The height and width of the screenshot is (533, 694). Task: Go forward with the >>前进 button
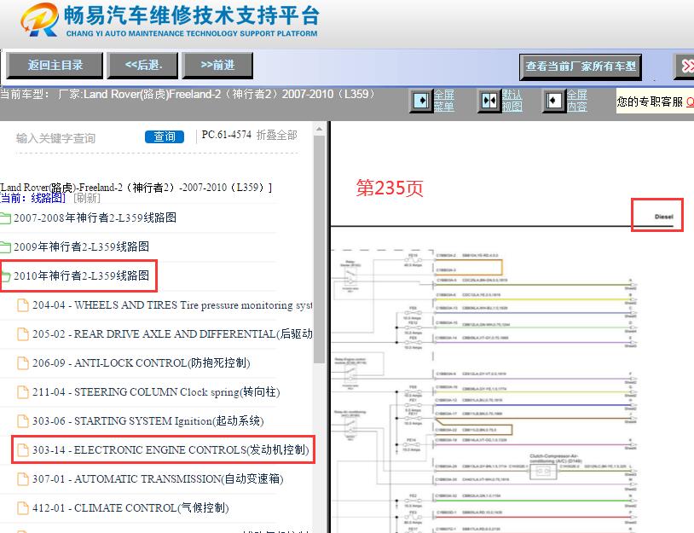[x=217, y=66]
